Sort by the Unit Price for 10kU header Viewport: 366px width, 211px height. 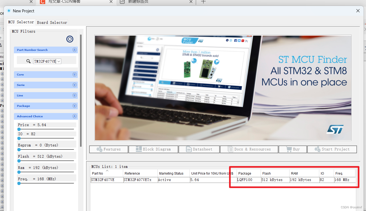point(213,173)
